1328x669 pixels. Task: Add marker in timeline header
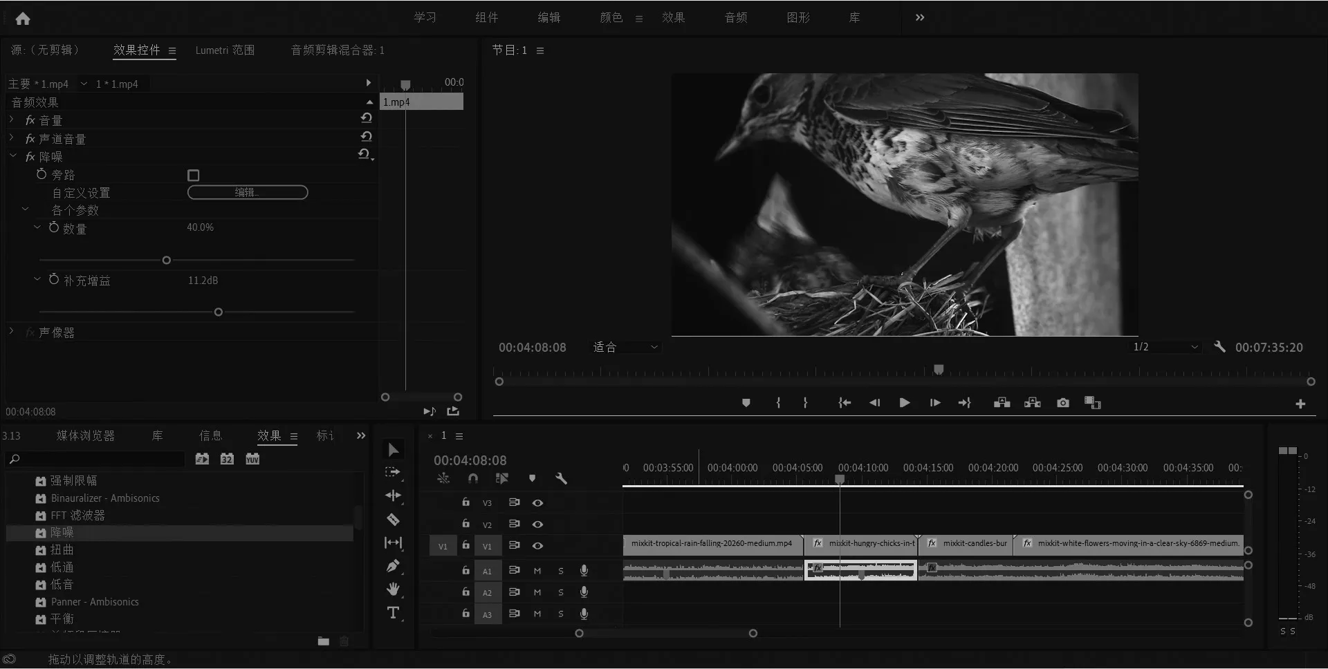coord(532,478)
